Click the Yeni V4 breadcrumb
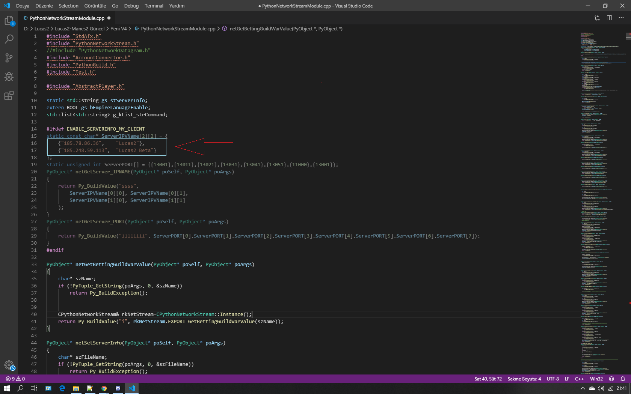 (x=119, y=29)
